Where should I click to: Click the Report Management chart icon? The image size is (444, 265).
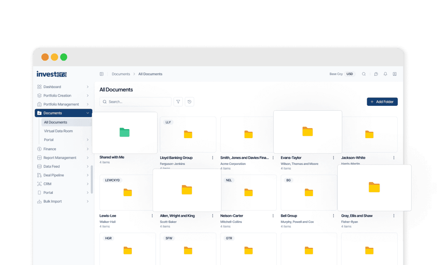coord(39,158)
